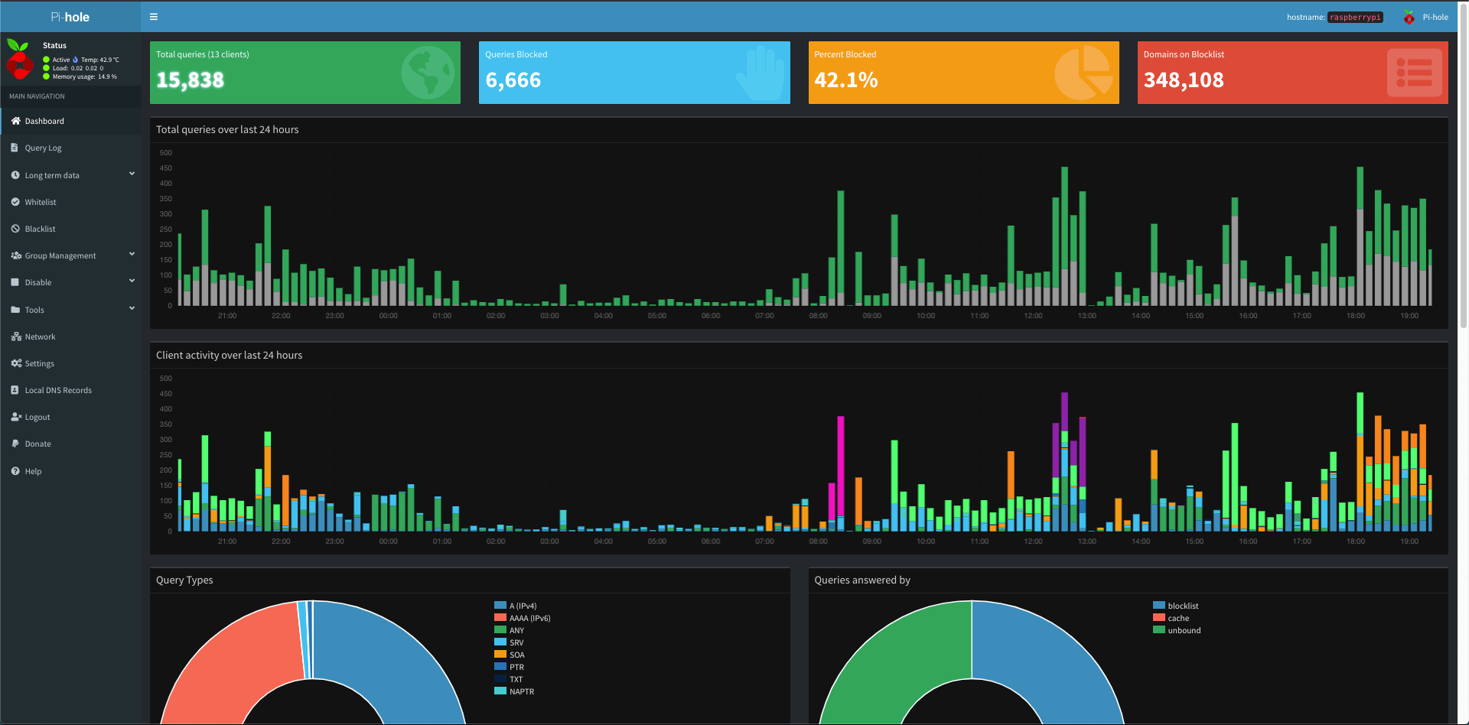Toggle the NAPTR legend entry

coord(514,691)
